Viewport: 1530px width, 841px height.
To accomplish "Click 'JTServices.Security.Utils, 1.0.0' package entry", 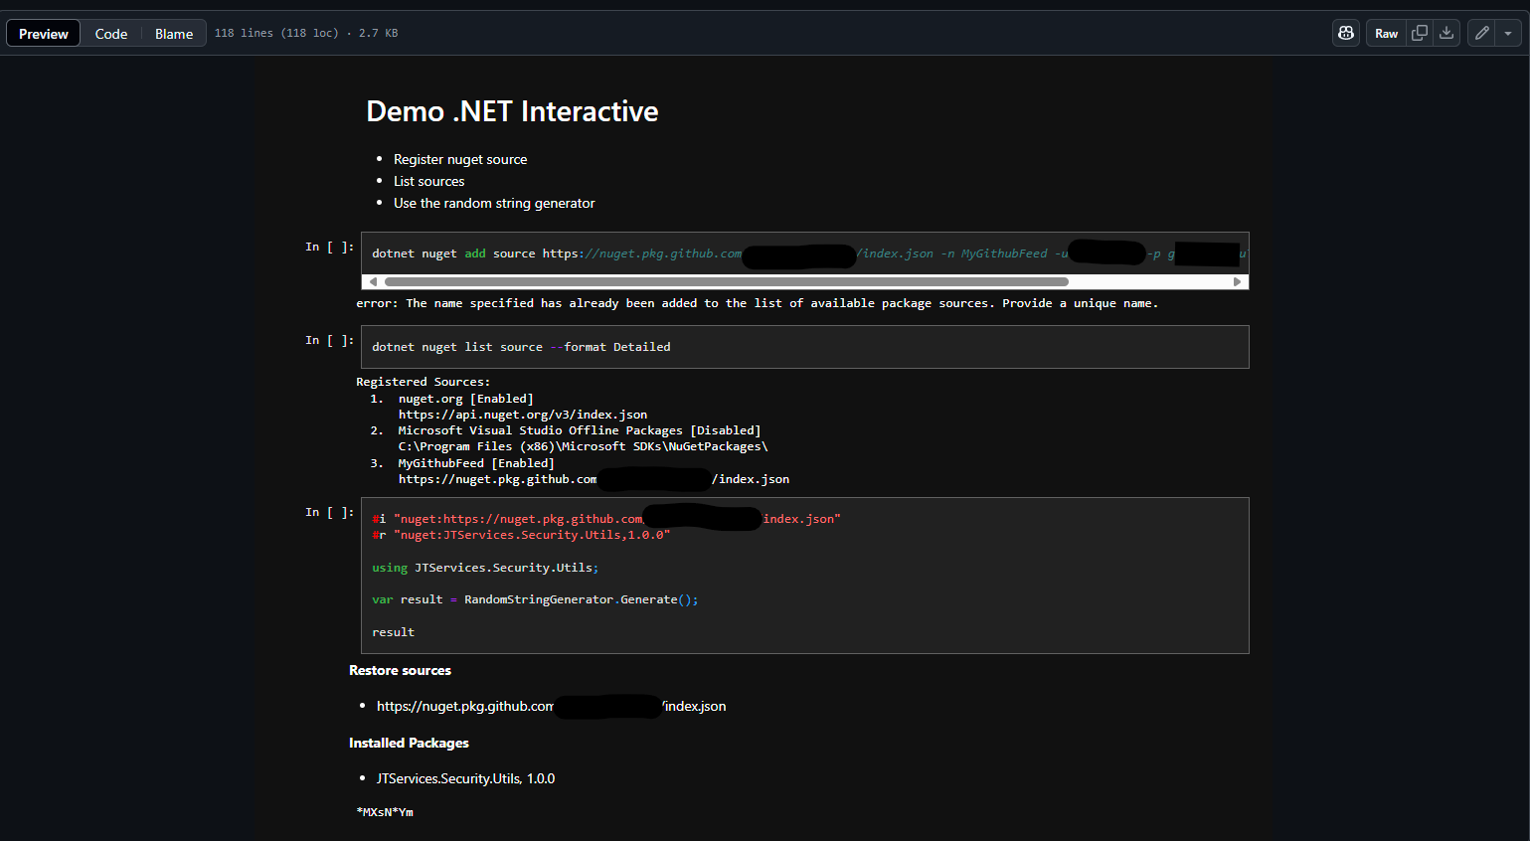I will pos(465,778).
